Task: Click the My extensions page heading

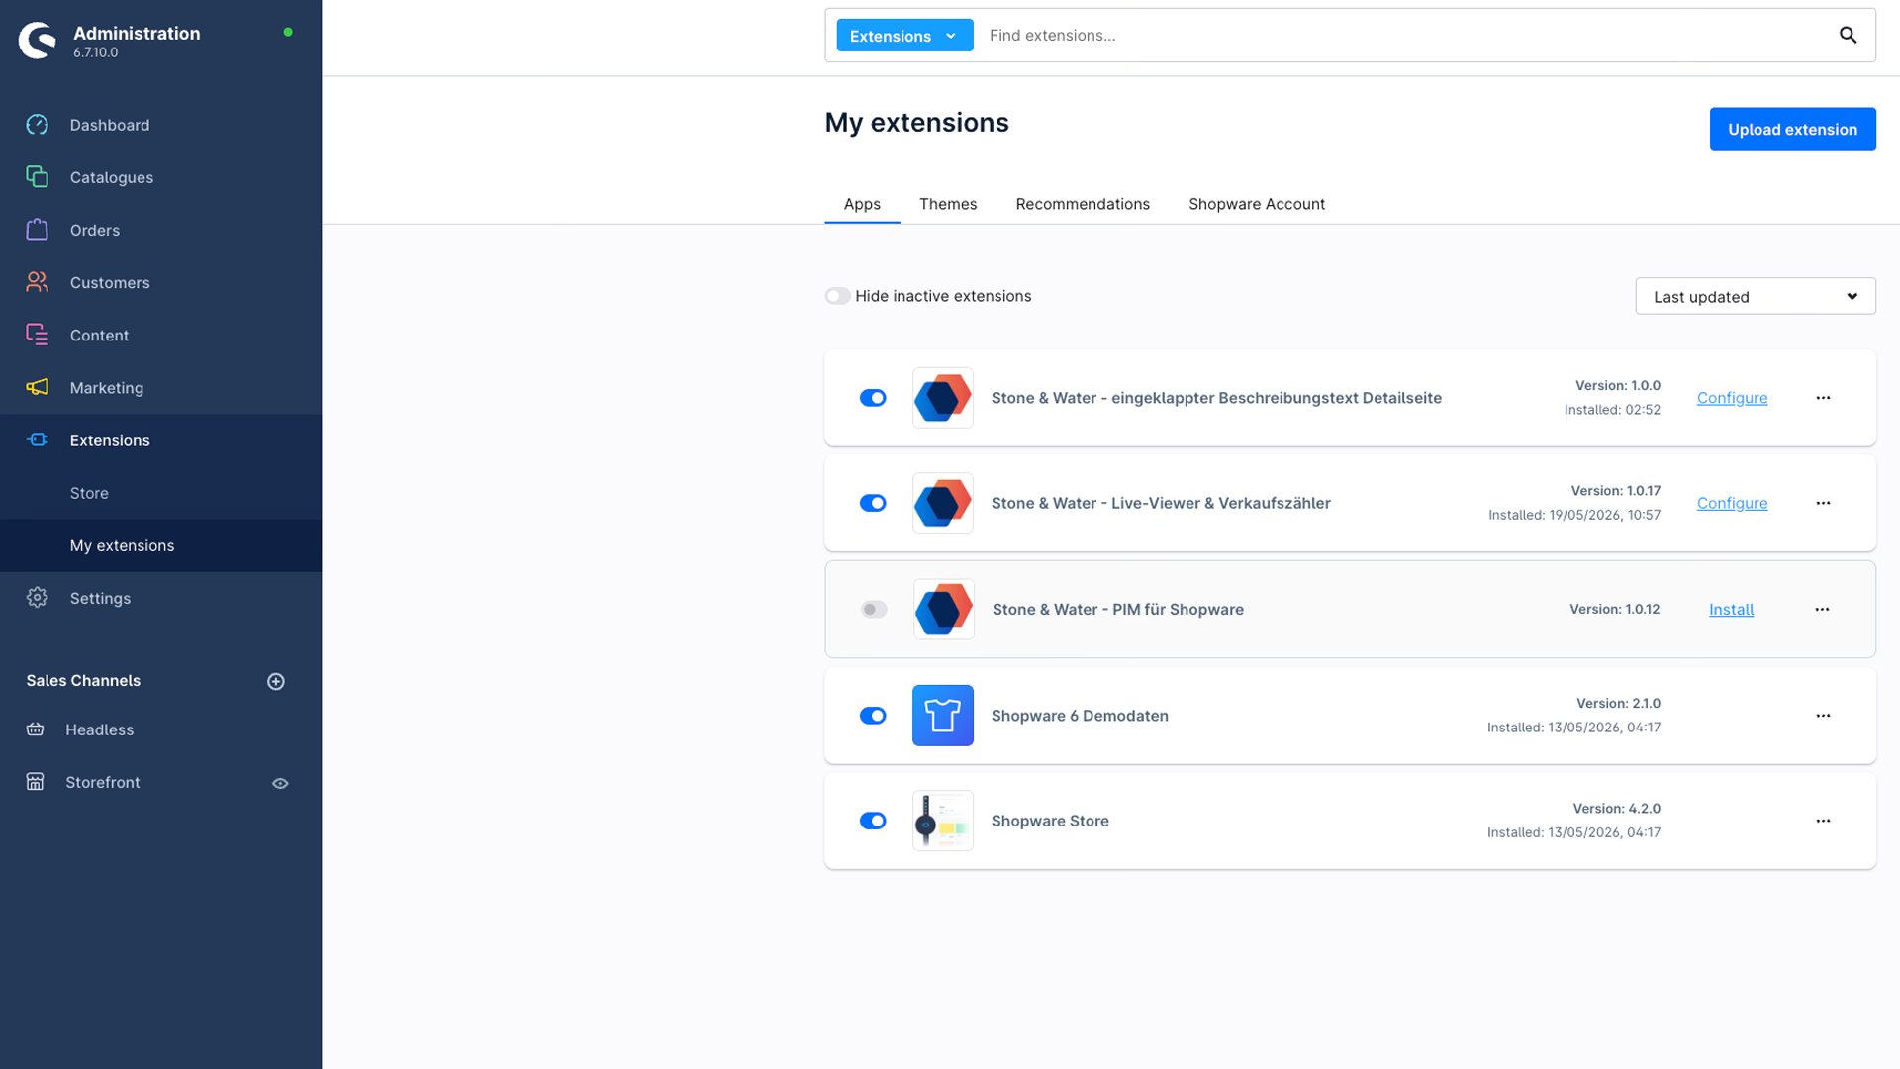Action: coord(916,123)
